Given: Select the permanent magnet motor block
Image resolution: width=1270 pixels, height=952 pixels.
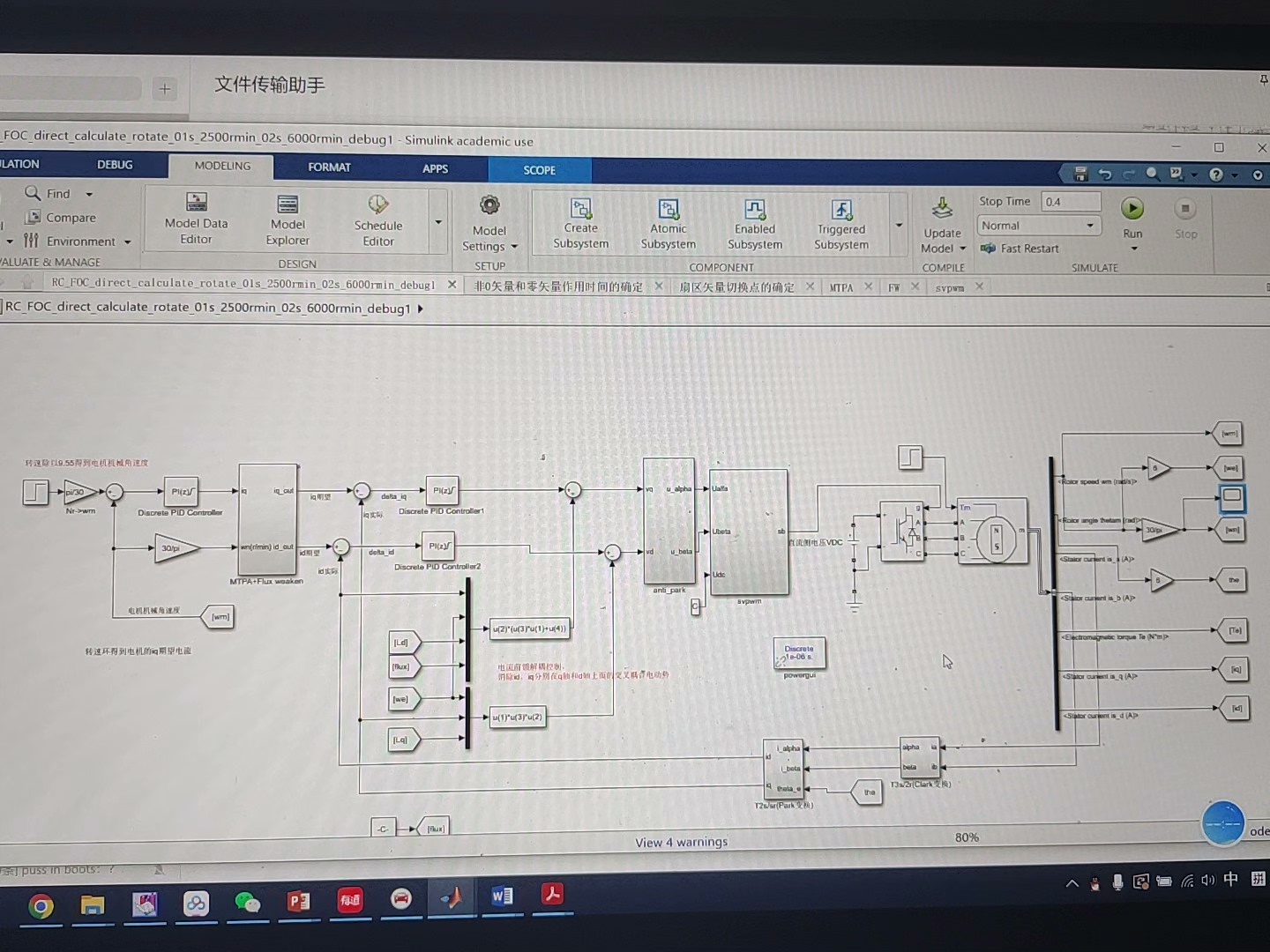Looking at the screenshot, I should pos(993,531).
